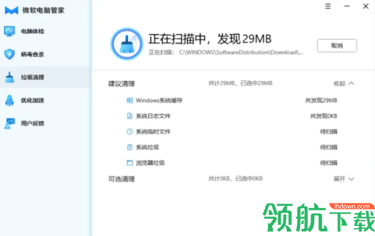375x236 pixels.
Task: Select the 系统临时文件 row label
Action: coord(153,132)
